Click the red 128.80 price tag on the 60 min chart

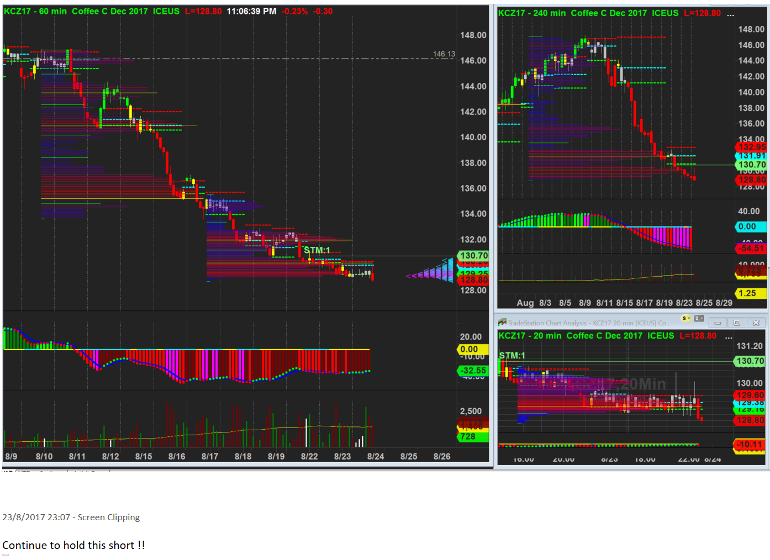coord(473,280)
